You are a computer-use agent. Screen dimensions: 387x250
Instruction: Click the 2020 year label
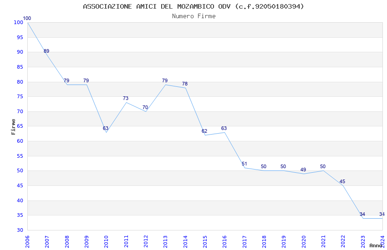[x=304, y=242]
